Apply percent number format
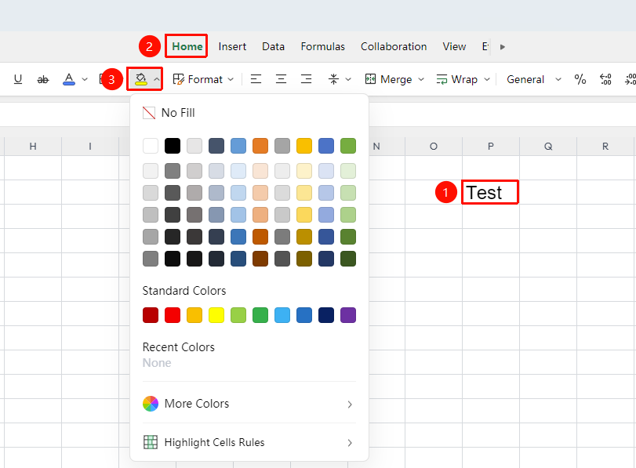The image size is (636, 468). (580, 79)
